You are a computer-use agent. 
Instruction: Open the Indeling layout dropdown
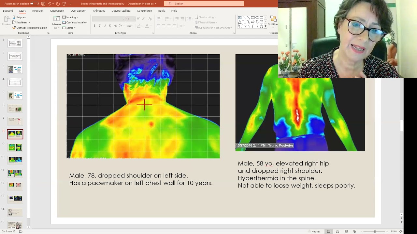(70, 17)
